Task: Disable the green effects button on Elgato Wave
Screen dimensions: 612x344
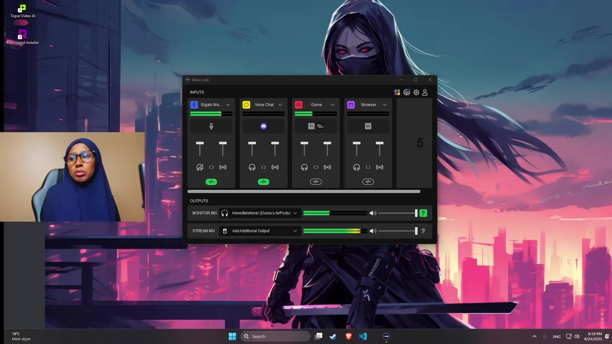Action: [211, 182]
